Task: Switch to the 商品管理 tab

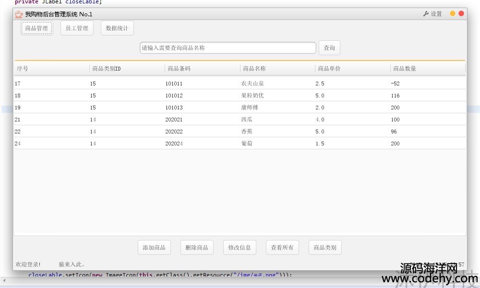Action: (37, 28)
